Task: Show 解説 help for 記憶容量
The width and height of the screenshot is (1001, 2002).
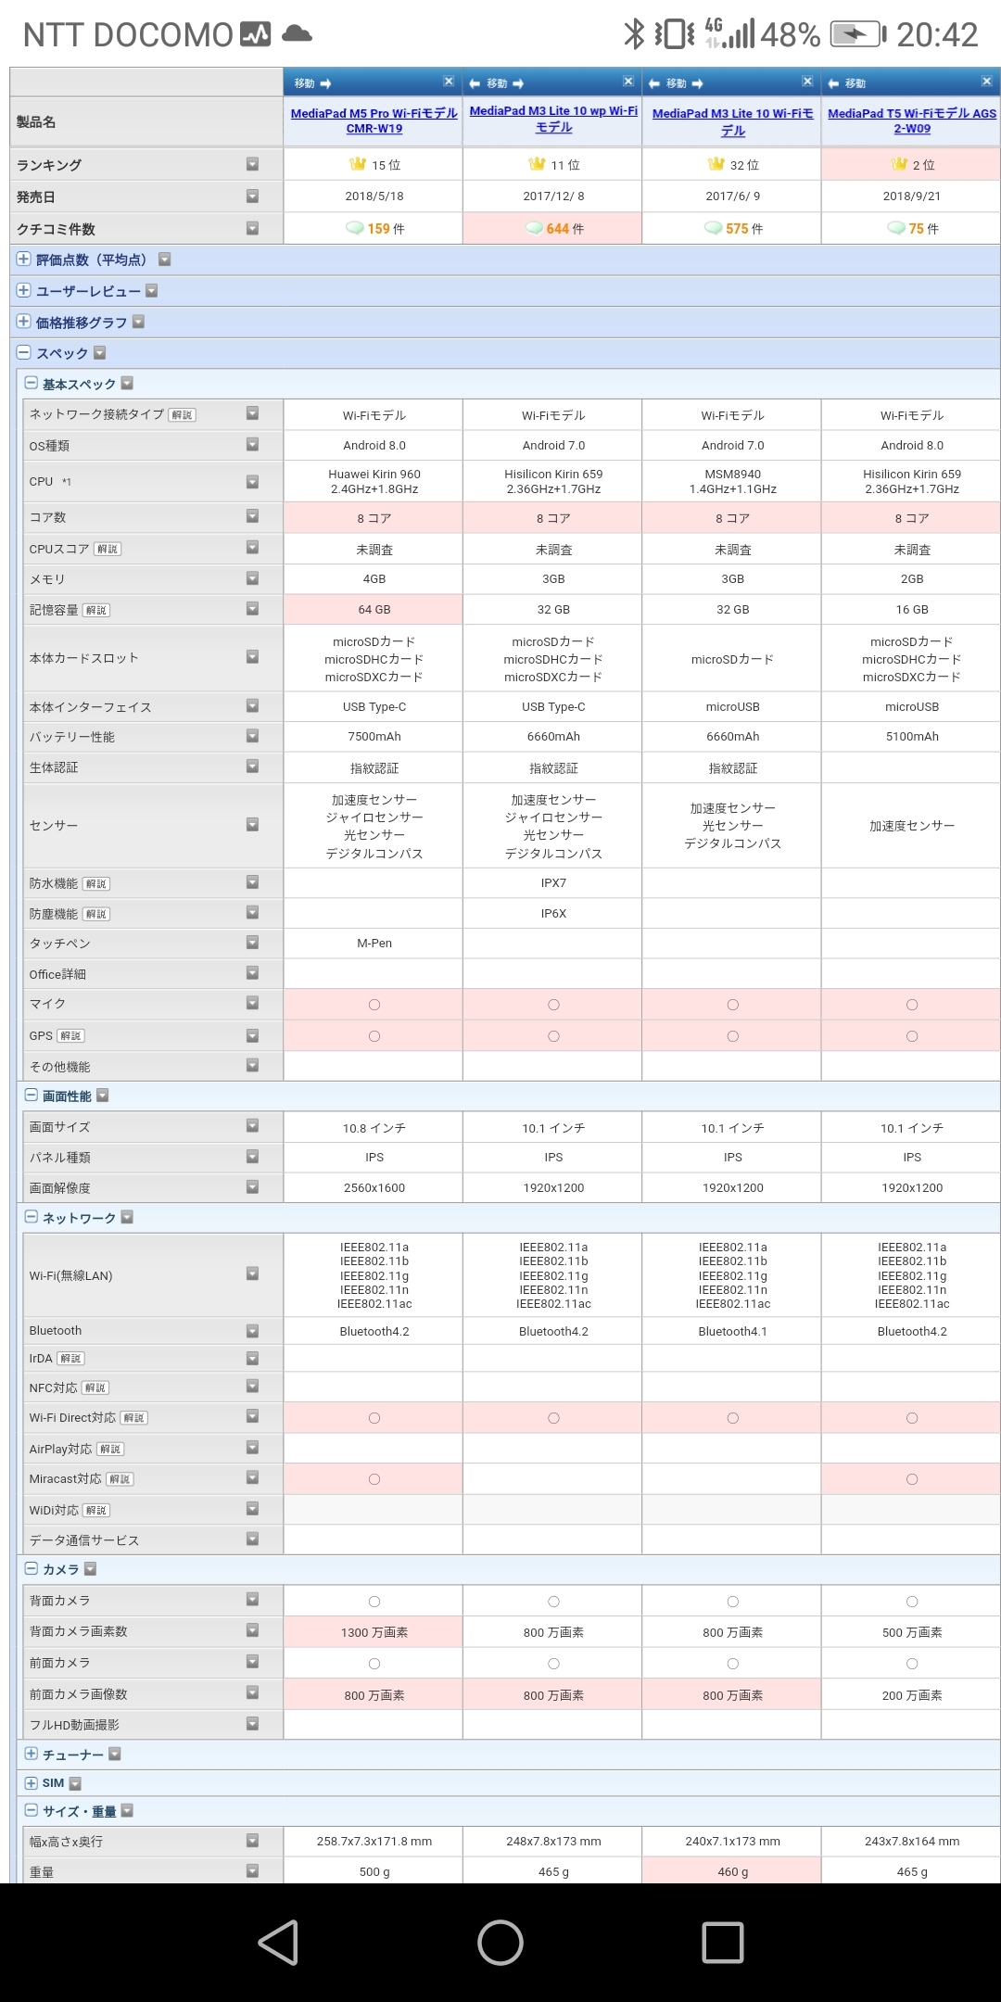Action: (x=96, y=610)
